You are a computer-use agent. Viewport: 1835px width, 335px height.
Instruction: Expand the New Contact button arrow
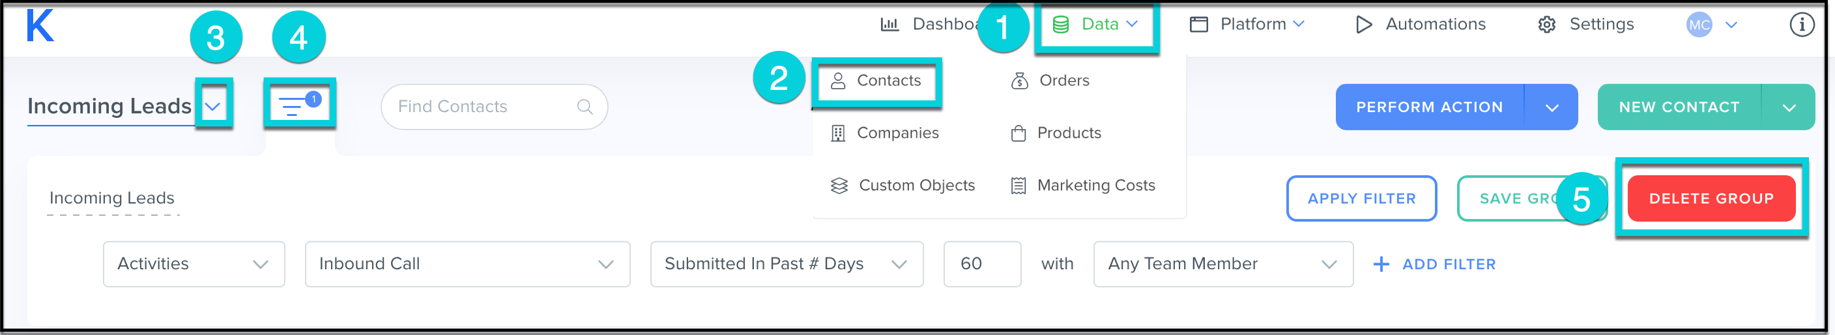(x=1789, y=108)
